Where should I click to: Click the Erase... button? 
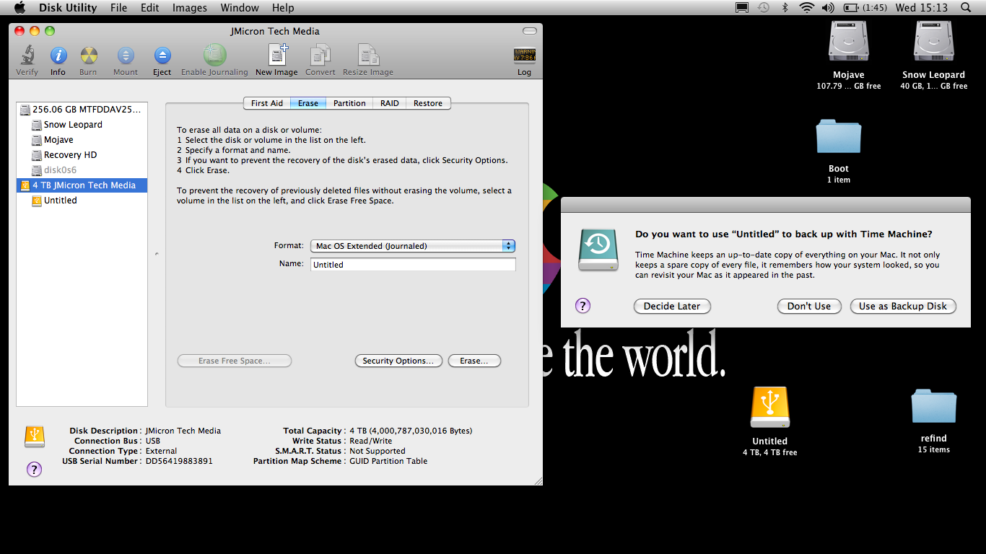(474, 361)
